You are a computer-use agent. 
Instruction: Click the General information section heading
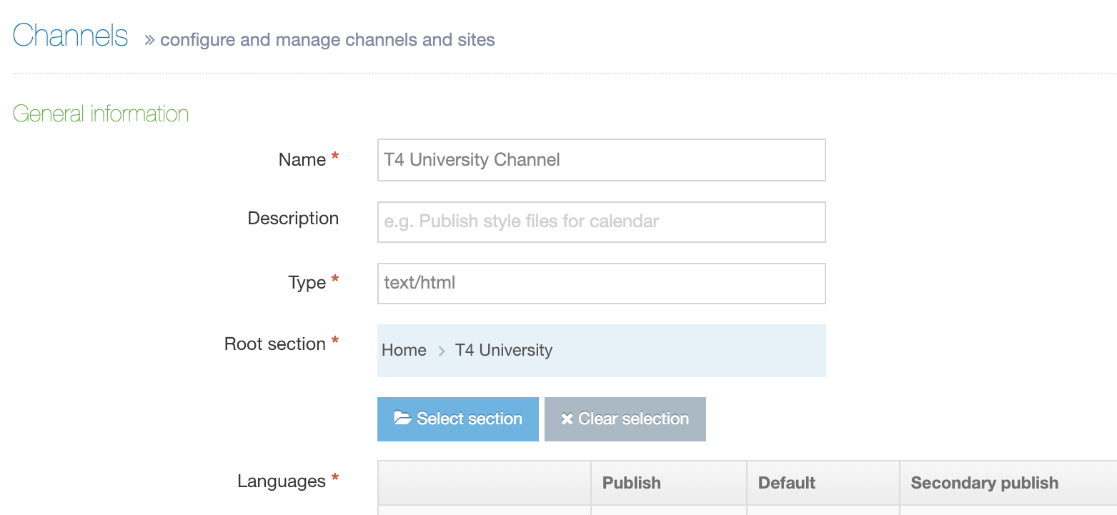pos(101,114)
